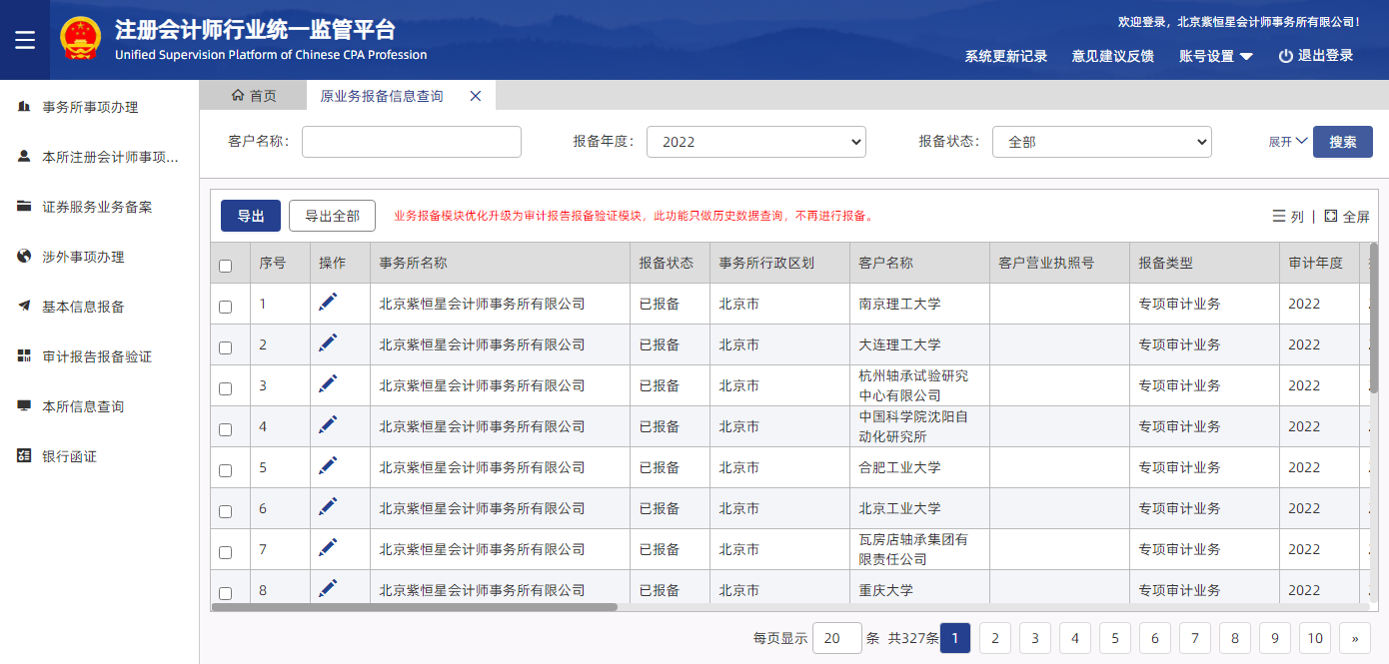Click the 搜索 button
1389x664 pixels.
click(x=1342, y=142)
